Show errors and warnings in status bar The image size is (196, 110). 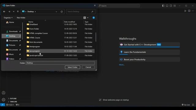click(x=10, y=105)
